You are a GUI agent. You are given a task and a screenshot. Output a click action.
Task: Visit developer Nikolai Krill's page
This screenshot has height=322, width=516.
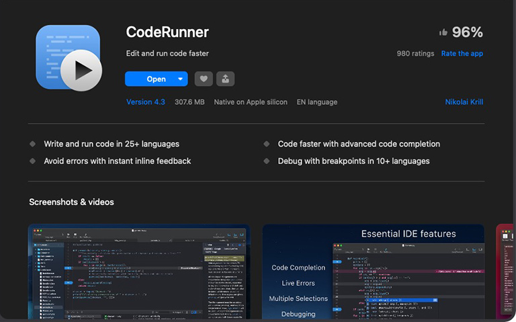464,102
